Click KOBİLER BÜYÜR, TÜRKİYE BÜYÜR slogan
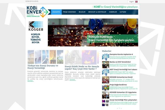Screen dimensions: 165x110 (35, 38)
